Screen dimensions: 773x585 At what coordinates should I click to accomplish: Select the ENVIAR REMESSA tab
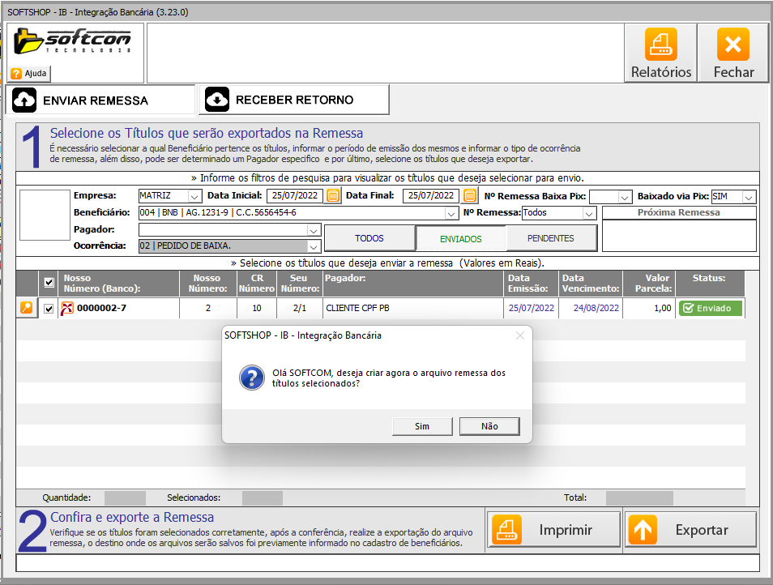[100, 100]
